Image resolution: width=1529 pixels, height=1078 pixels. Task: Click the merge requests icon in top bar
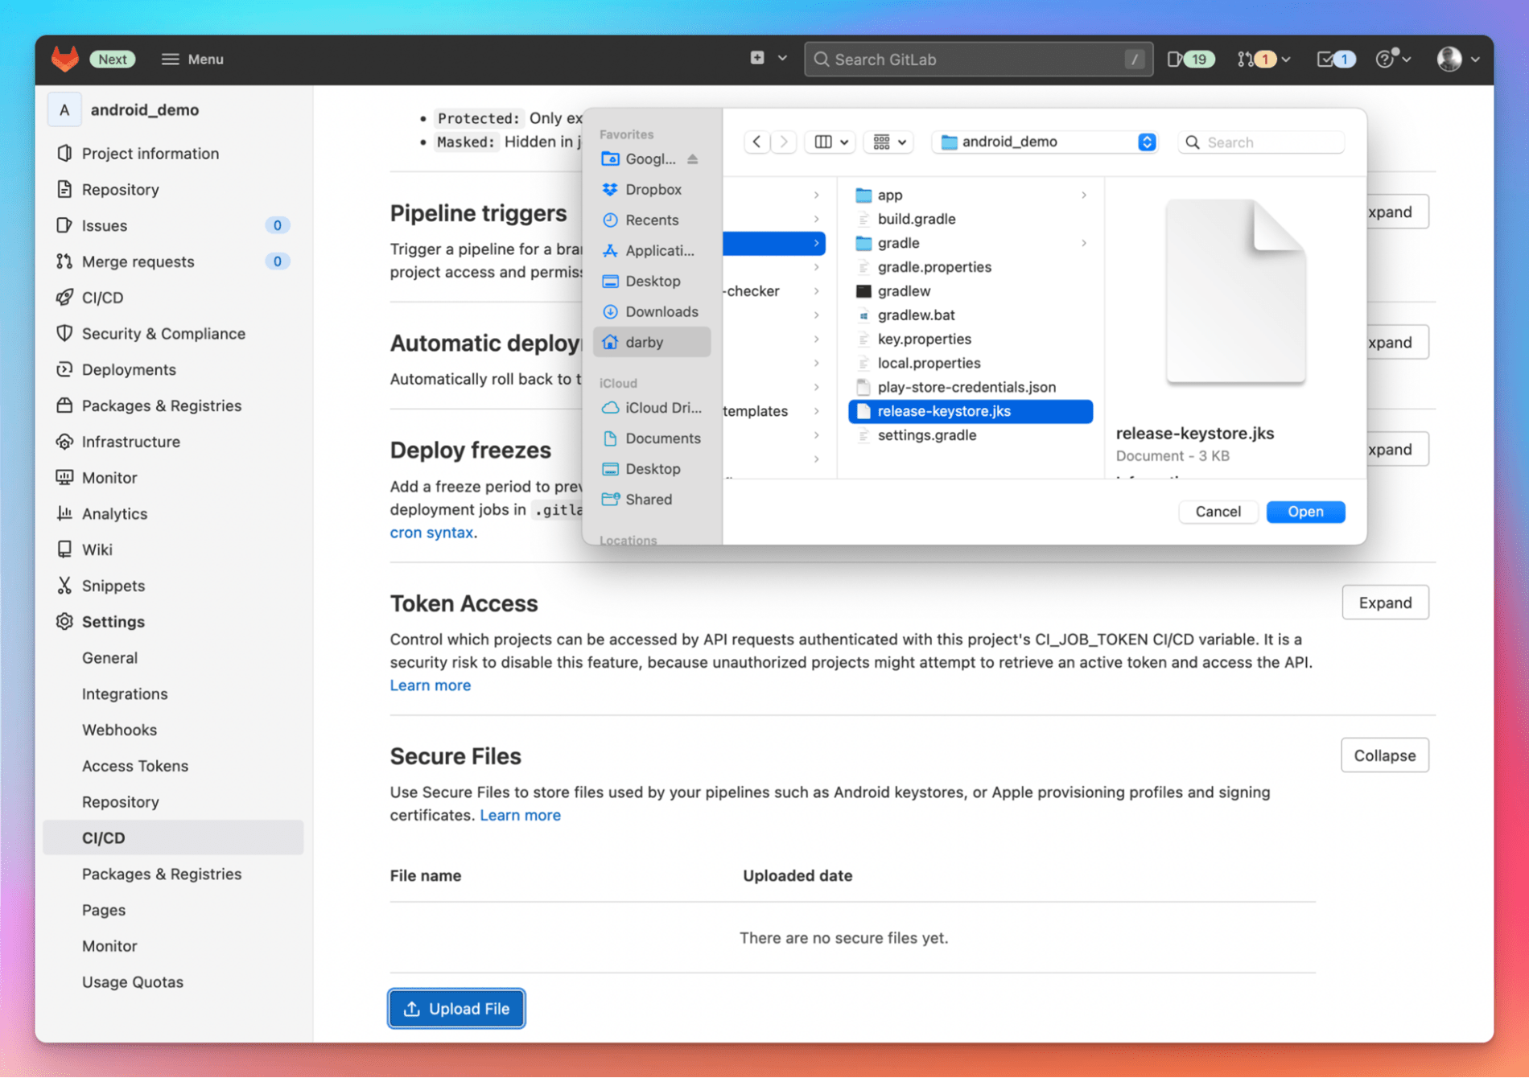tap(1255, 59)
